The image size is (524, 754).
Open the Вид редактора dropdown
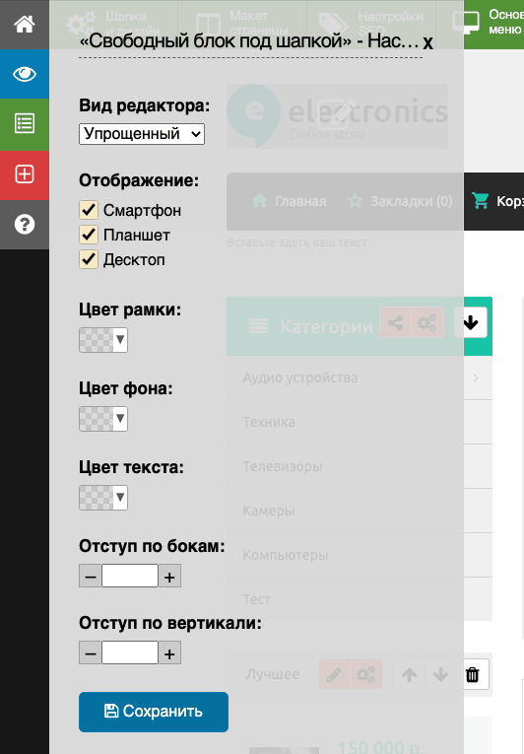(142, 134)
